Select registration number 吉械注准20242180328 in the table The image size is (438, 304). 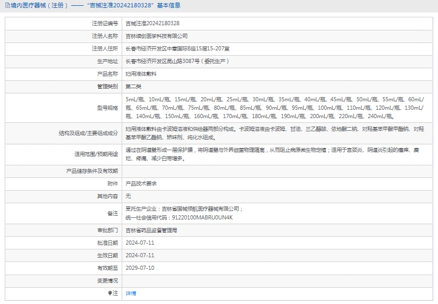152,24
